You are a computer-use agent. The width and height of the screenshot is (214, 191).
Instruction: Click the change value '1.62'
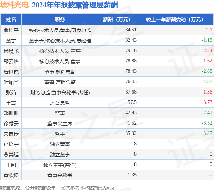[x=208, y=61]
